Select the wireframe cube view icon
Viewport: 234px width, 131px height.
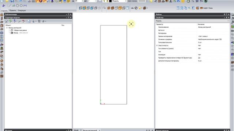(x=80, y=8)
